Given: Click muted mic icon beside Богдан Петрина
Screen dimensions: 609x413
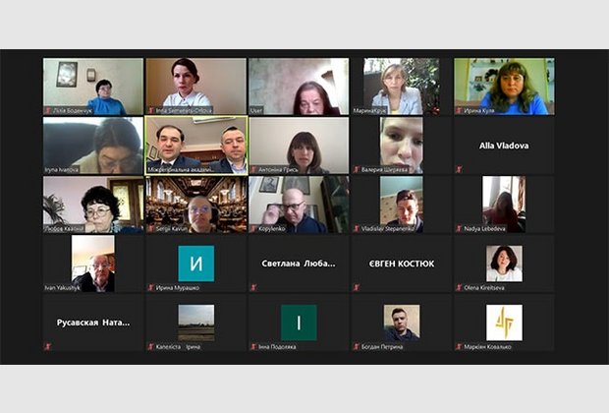Looking at the screenshot, I should click(357, 346).
